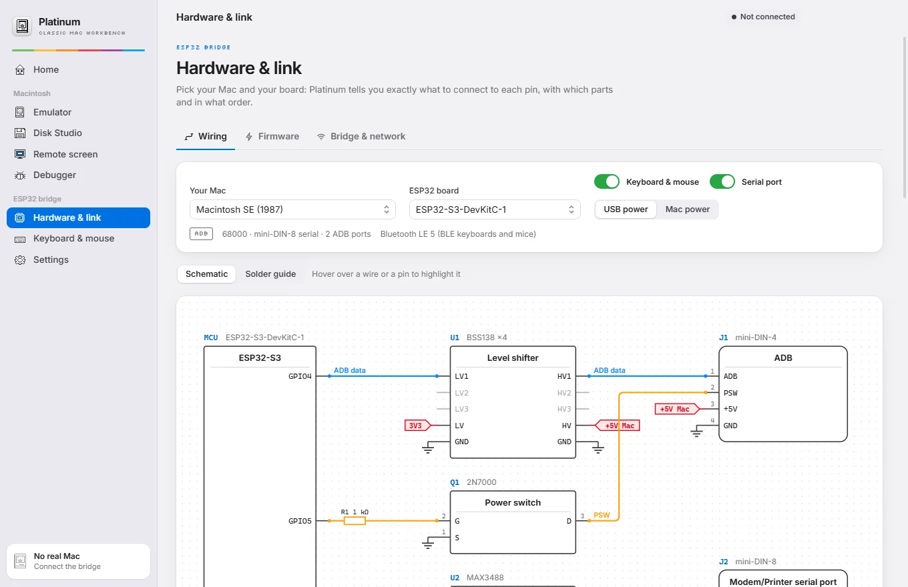Click the Platinum app logo icon

click(x=23, y=27)
